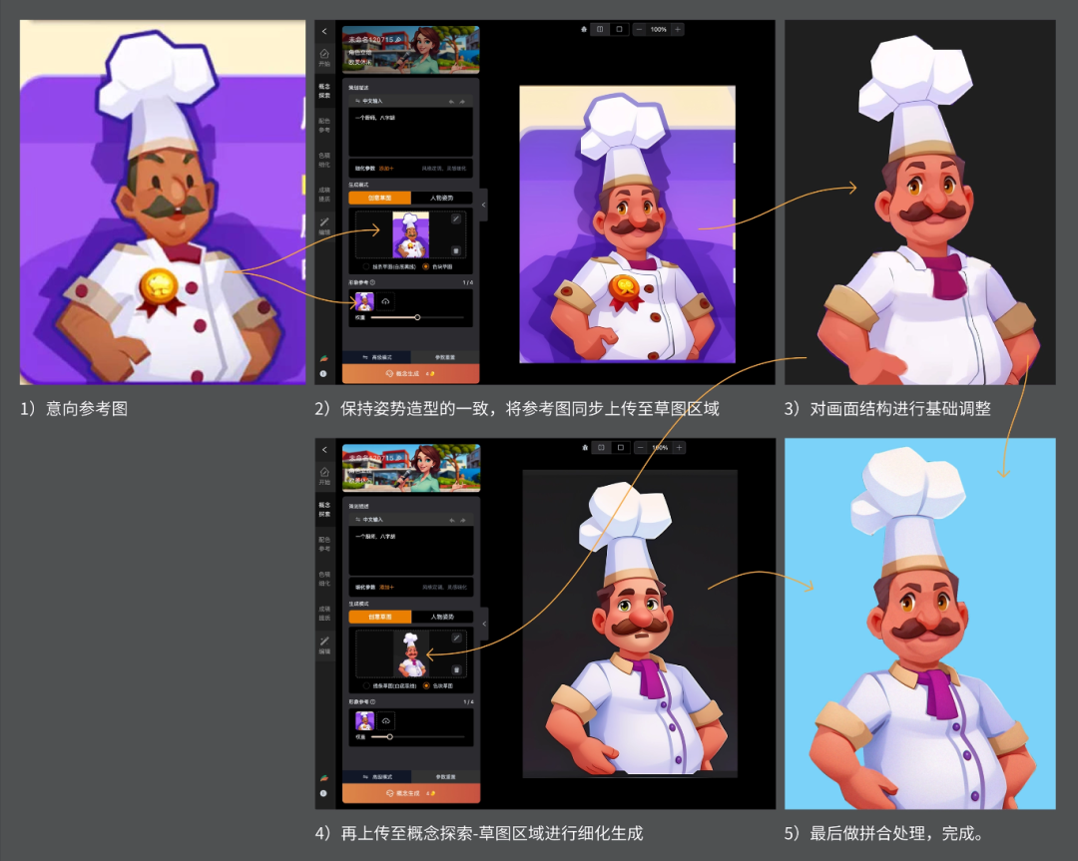Switch to the 人物姿势 tab in upper panel

444,198
